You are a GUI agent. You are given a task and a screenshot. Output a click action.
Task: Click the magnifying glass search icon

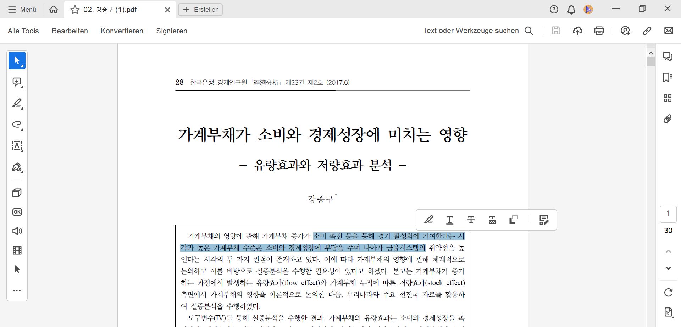(x=529, y=31)
